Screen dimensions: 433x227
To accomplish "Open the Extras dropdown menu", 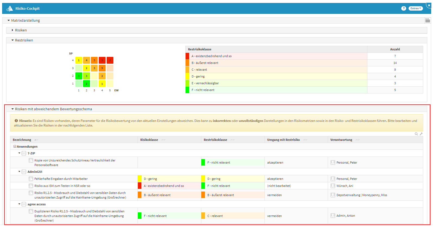I will tap(415, 8).
